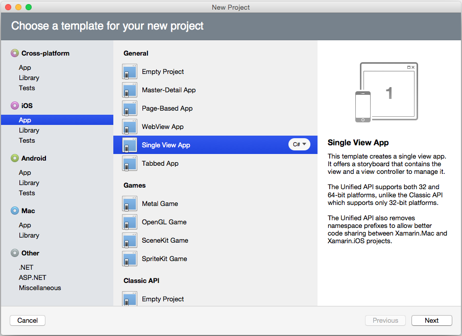Select Library under the iOS section

[x=29, y=130]
